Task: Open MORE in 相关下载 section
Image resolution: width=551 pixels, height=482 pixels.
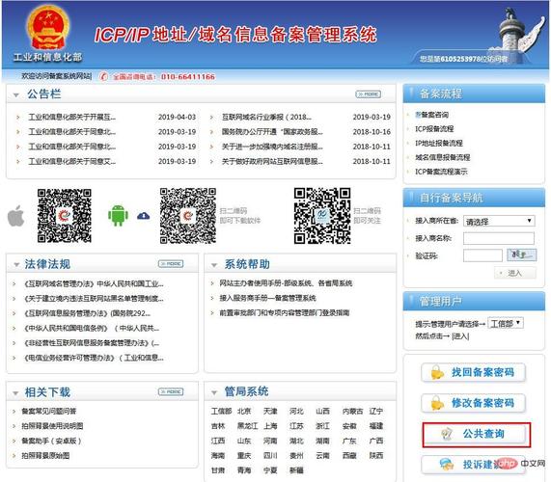Action: pos(171,391)
